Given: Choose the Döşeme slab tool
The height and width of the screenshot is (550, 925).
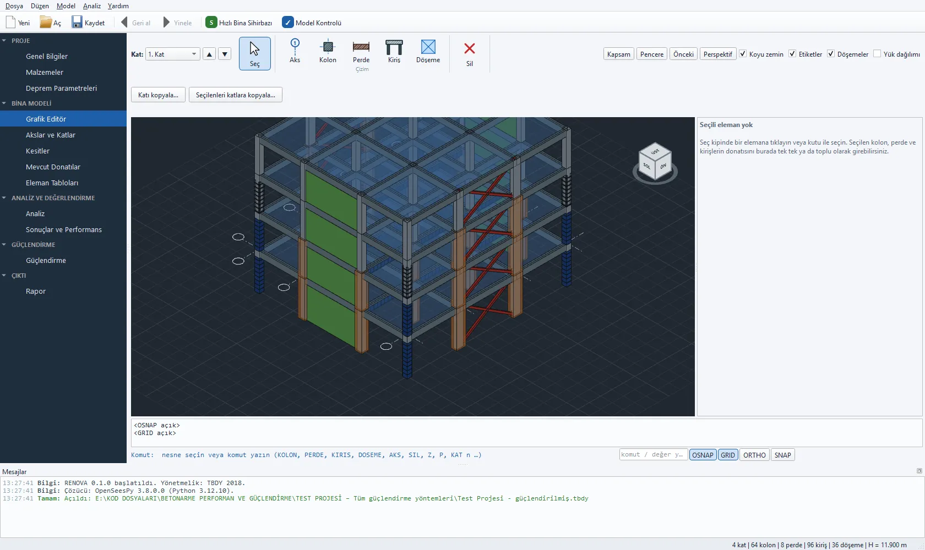Looking at the screenshot, I should 428,51.
